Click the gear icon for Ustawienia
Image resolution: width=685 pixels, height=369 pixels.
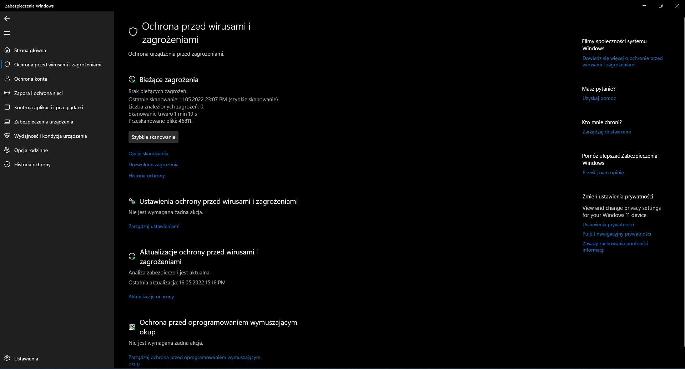pyautogui.click(x=7, y=359)
